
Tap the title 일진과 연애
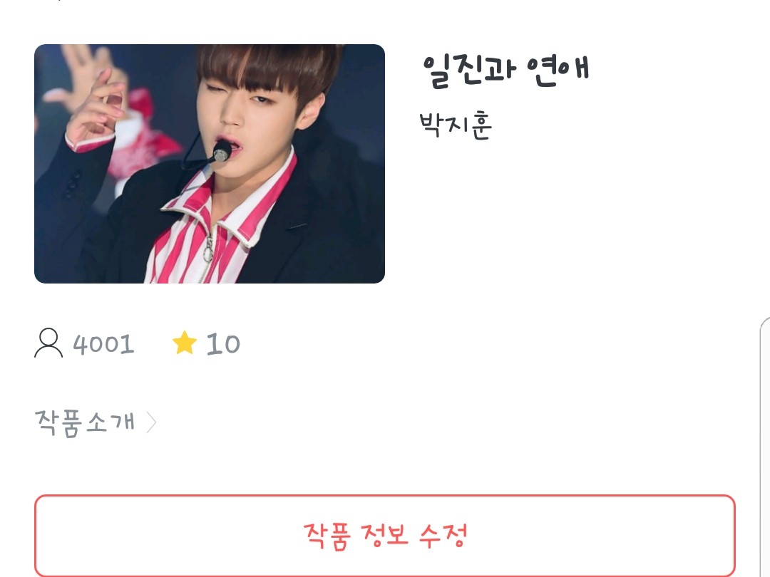click(x=505, y=71)
